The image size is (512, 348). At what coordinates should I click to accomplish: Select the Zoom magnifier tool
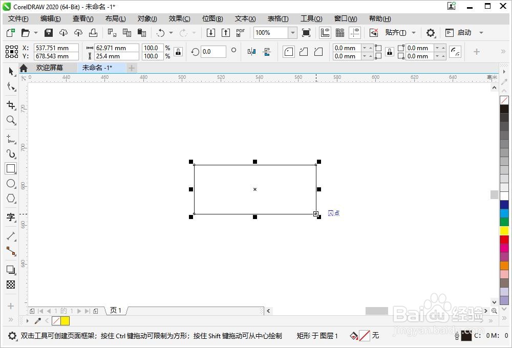click(x=11, y=120)
